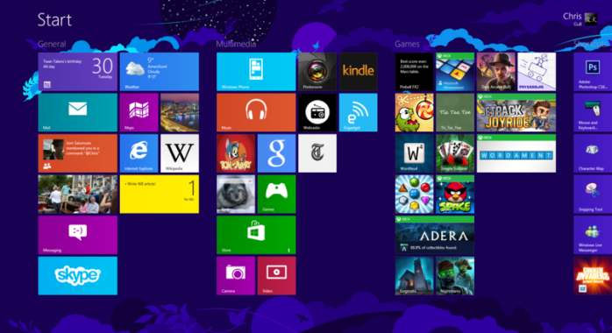Open the Video tile
Viewport: 612px width, 333px height.
[277, 276]
